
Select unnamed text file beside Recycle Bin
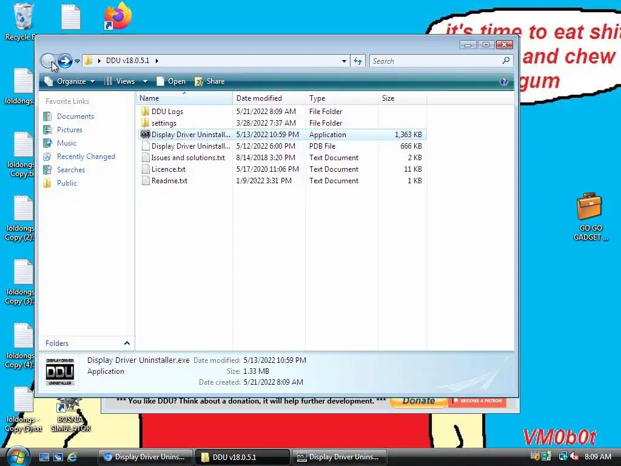coord(71,16)
